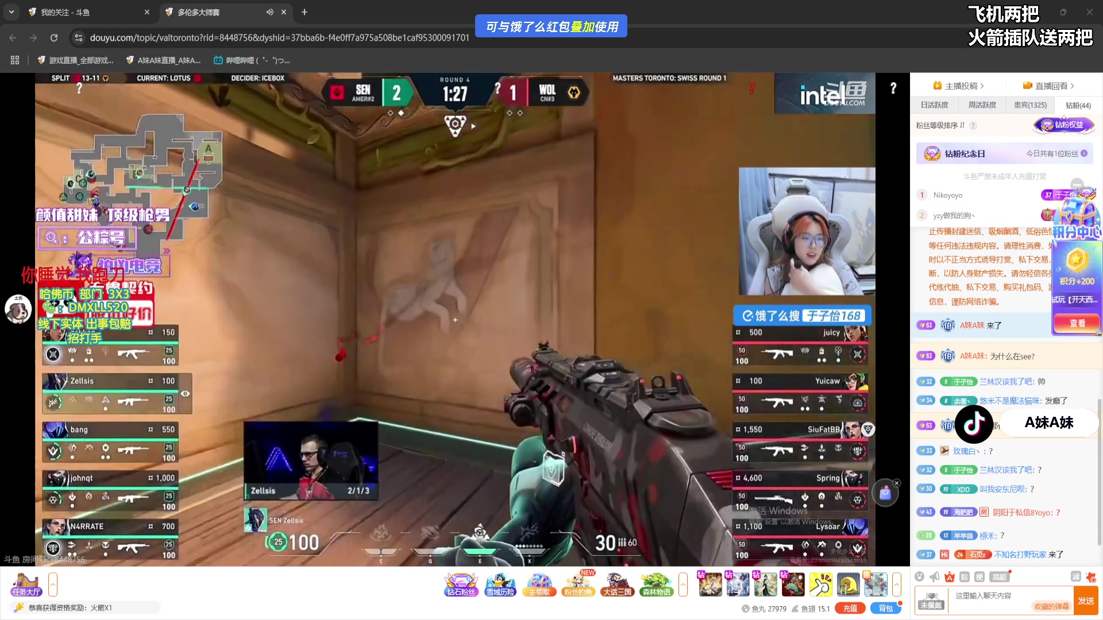Close the floating shopping bag widget
Screen dimensions: 1103x620
pos(897,483)
